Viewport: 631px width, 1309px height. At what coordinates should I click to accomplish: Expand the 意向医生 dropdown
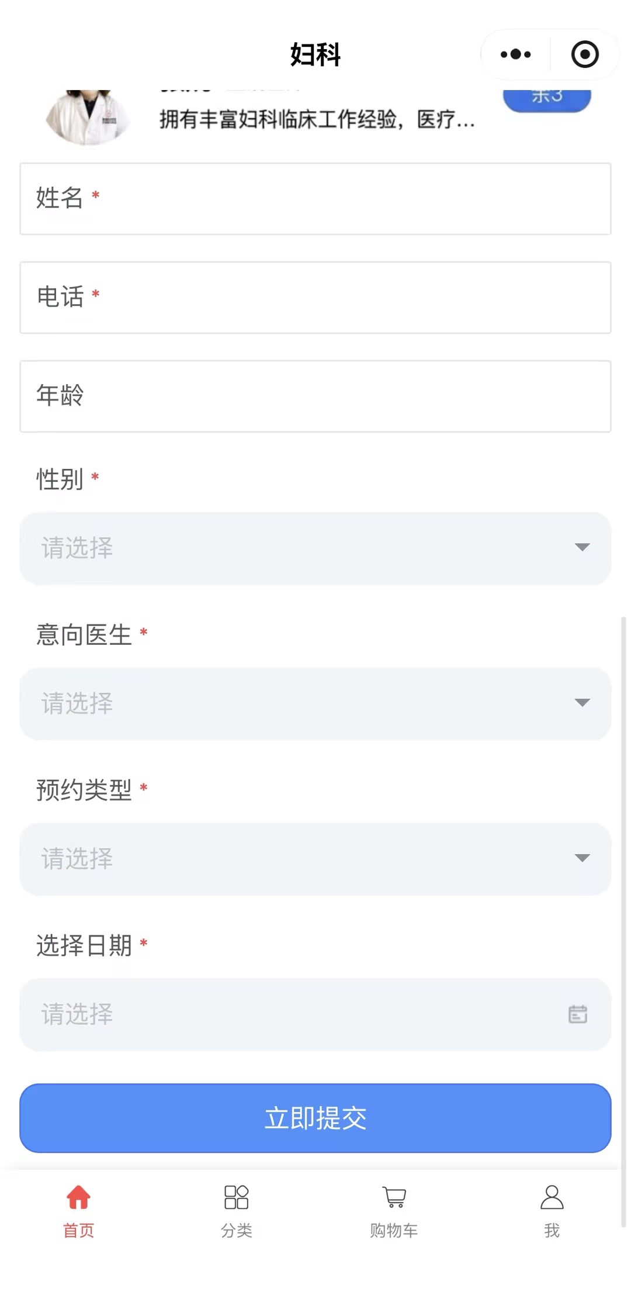pos(315,703)
